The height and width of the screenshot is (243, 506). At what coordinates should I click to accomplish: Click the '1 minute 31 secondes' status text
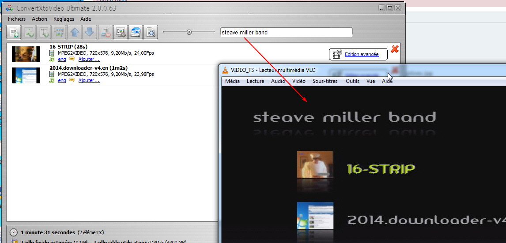point(48,232)
